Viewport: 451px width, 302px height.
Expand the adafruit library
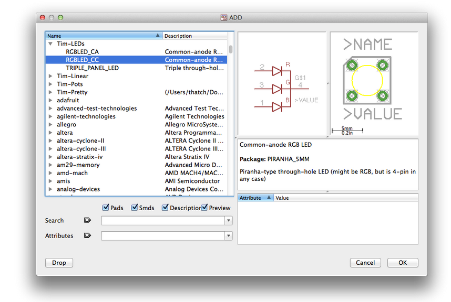coord(50,100)
